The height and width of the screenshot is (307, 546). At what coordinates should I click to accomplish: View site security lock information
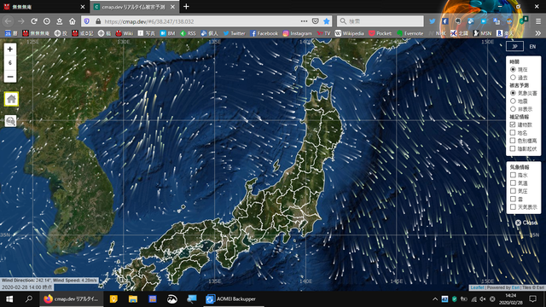pos(98,21)
